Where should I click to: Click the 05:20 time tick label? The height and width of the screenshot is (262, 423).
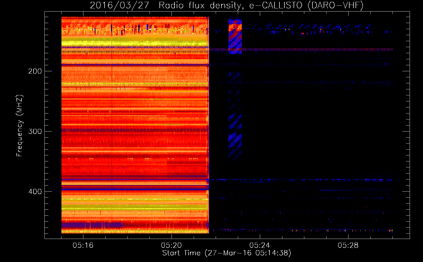pyautogui.click(x=172, y=245)
